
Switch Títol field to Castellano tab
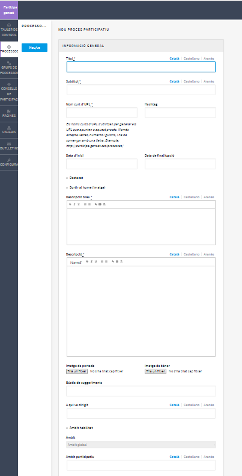point(192,58)
